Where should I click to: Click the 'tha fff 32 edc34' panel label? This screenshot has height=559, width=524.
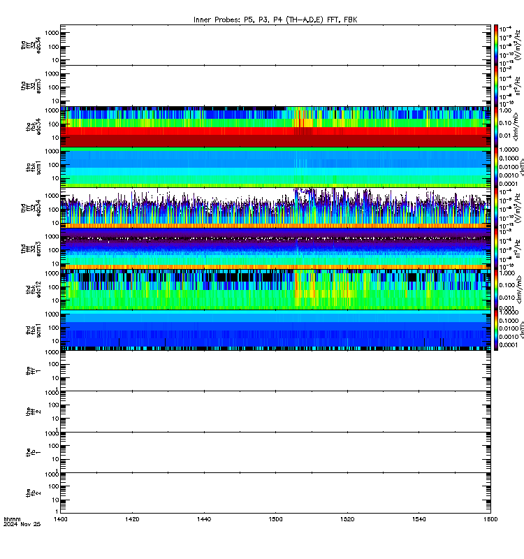point(31,45)
